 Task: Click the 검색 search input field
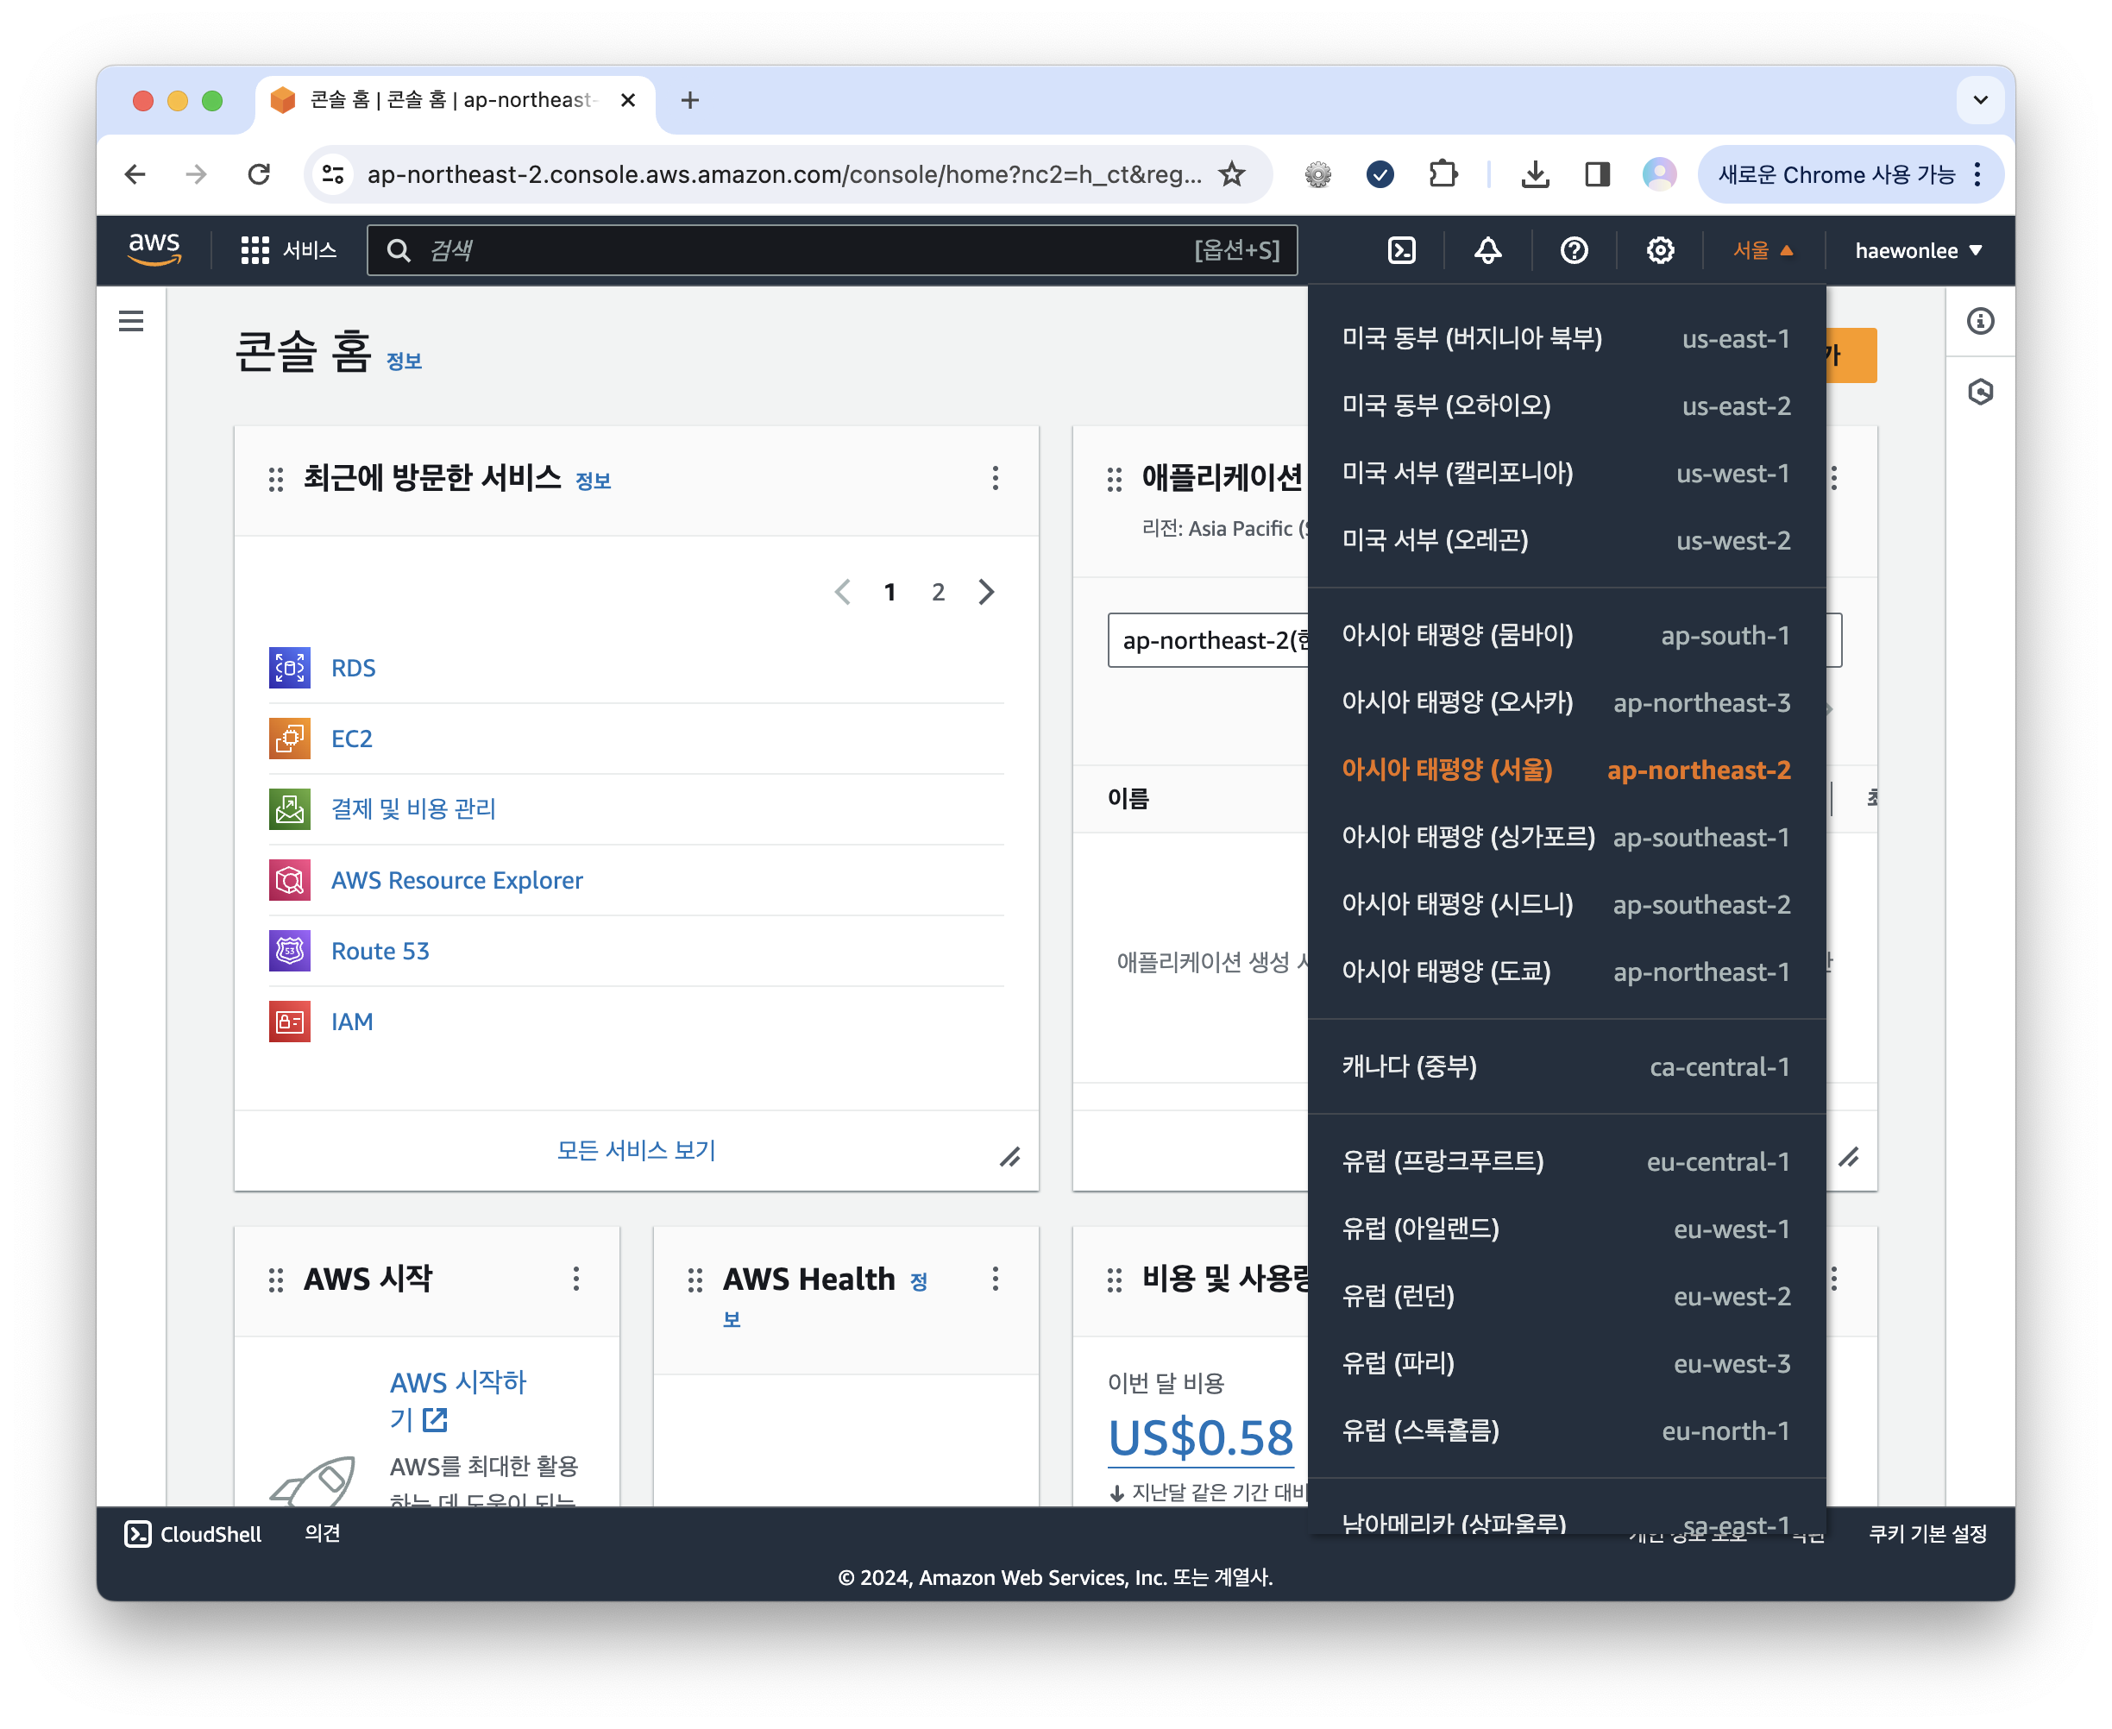pyautogui.click(x=796, y=250)
